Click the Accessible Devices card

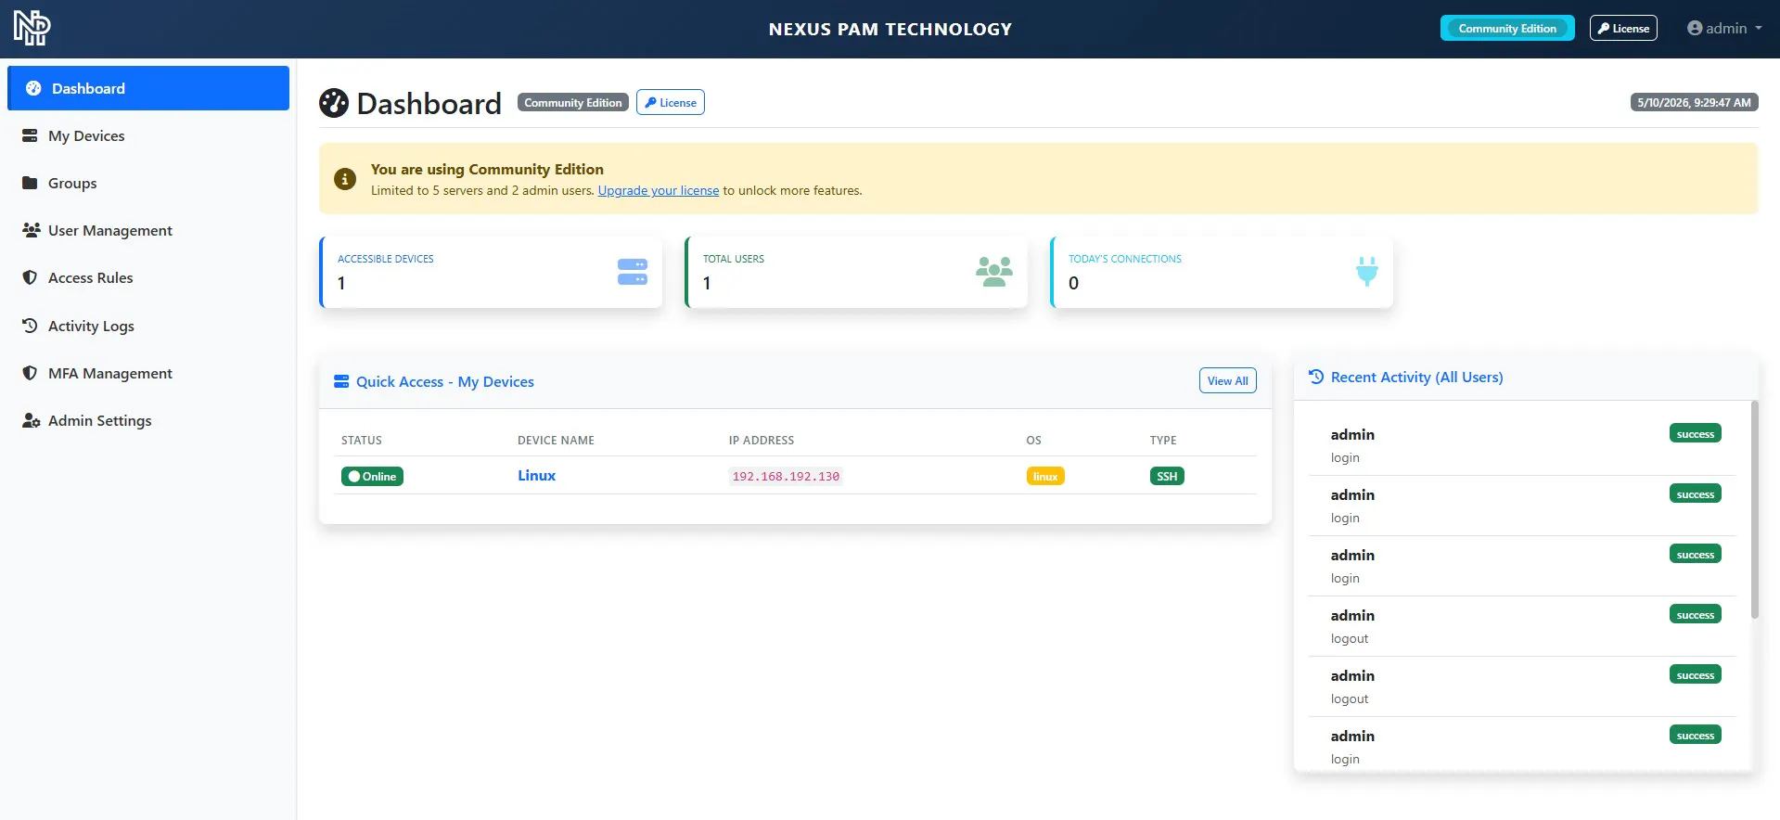tap(491, 272)
